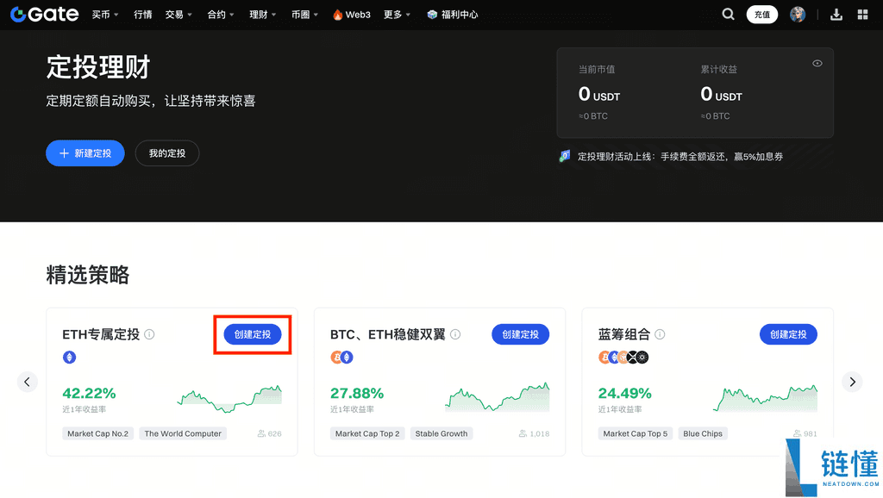Click the right carousel arrow

[x=852, y=382]
